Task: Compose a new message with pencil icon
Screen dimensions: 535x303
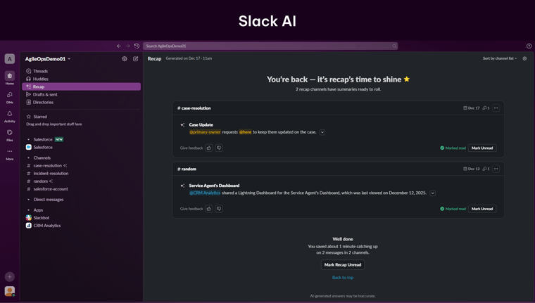Action: pos(135,58)
